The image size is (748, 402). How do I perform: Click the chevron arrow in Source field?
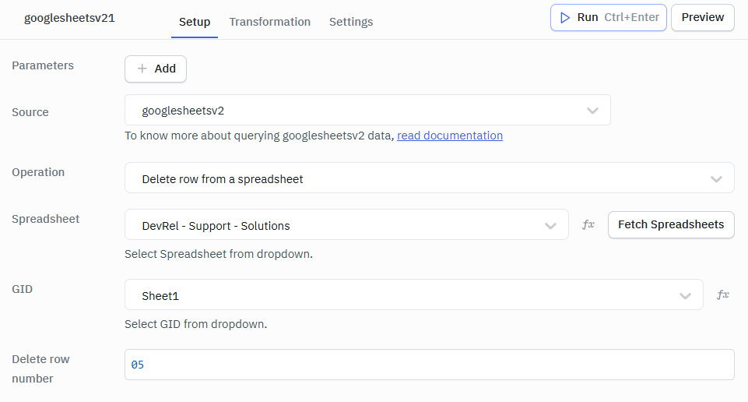coord(592,111)
